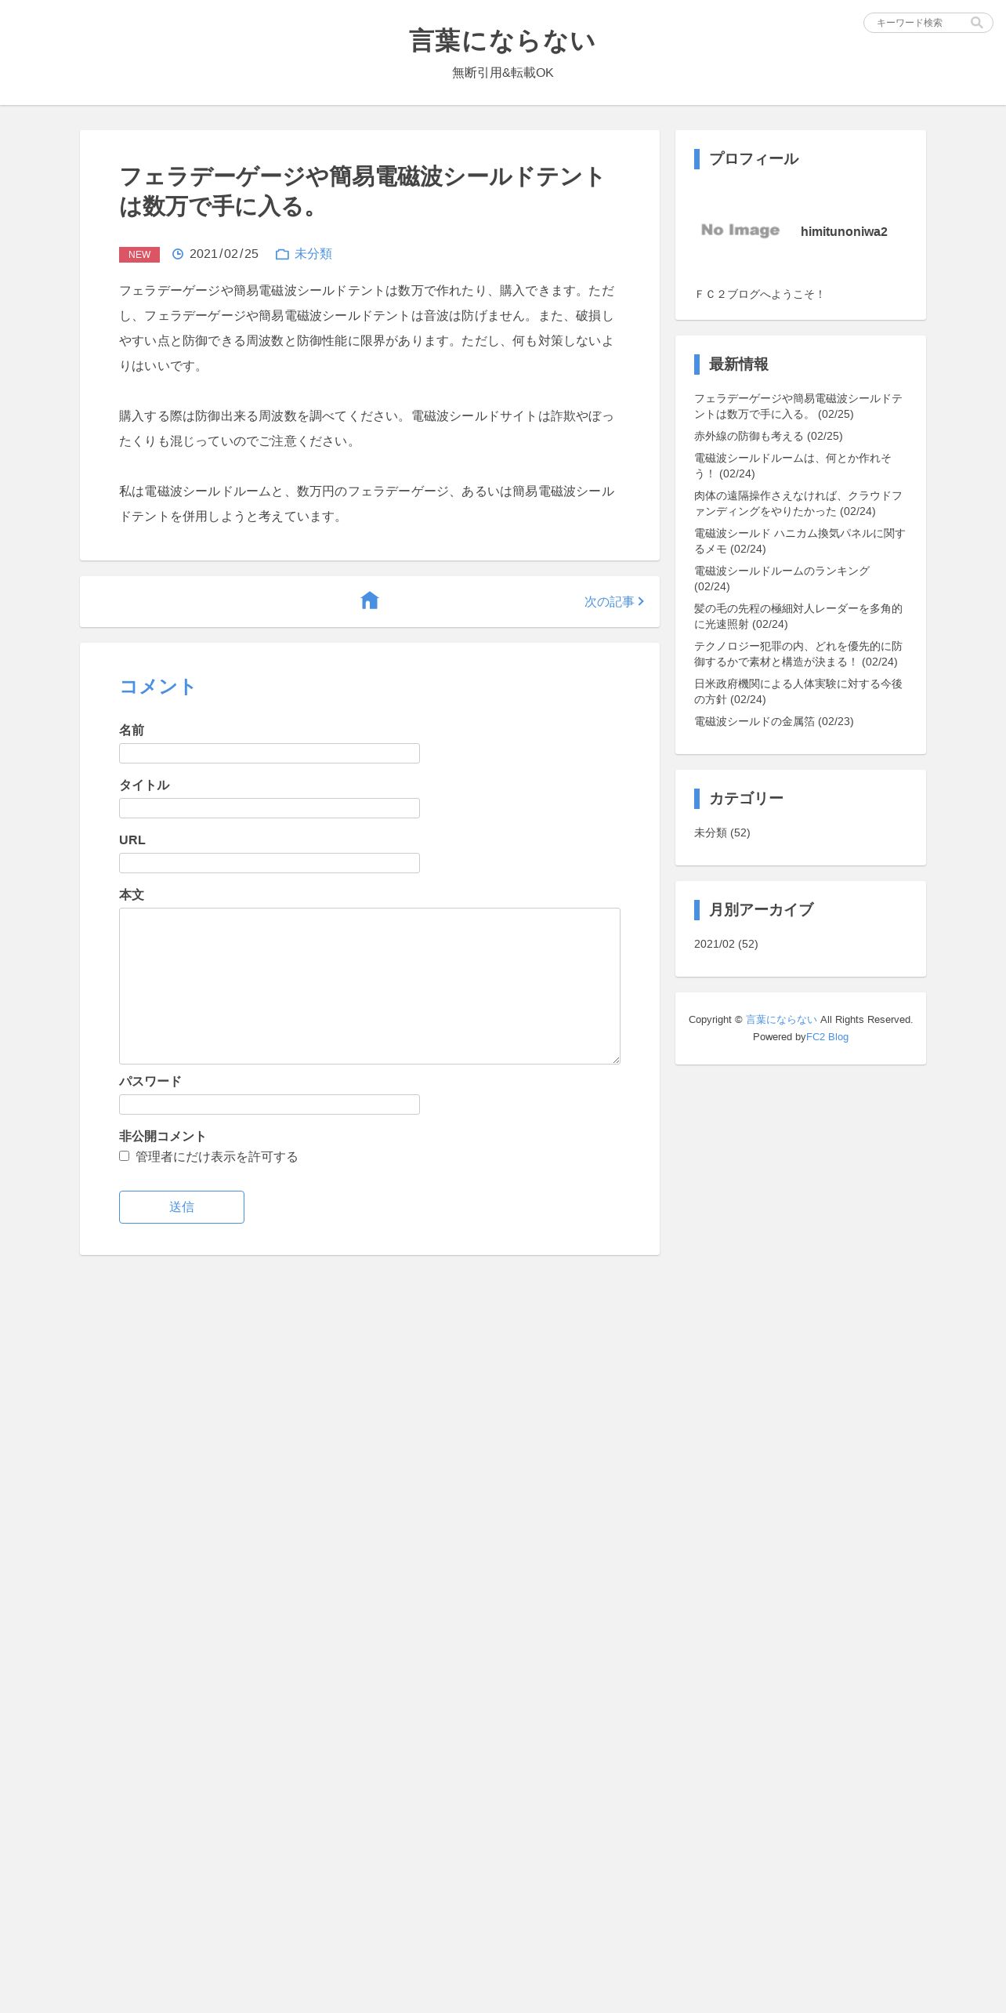Click the 最新情報 section heading
Viewport: 1006px width, 2013px height.
[x=739, y=364]
